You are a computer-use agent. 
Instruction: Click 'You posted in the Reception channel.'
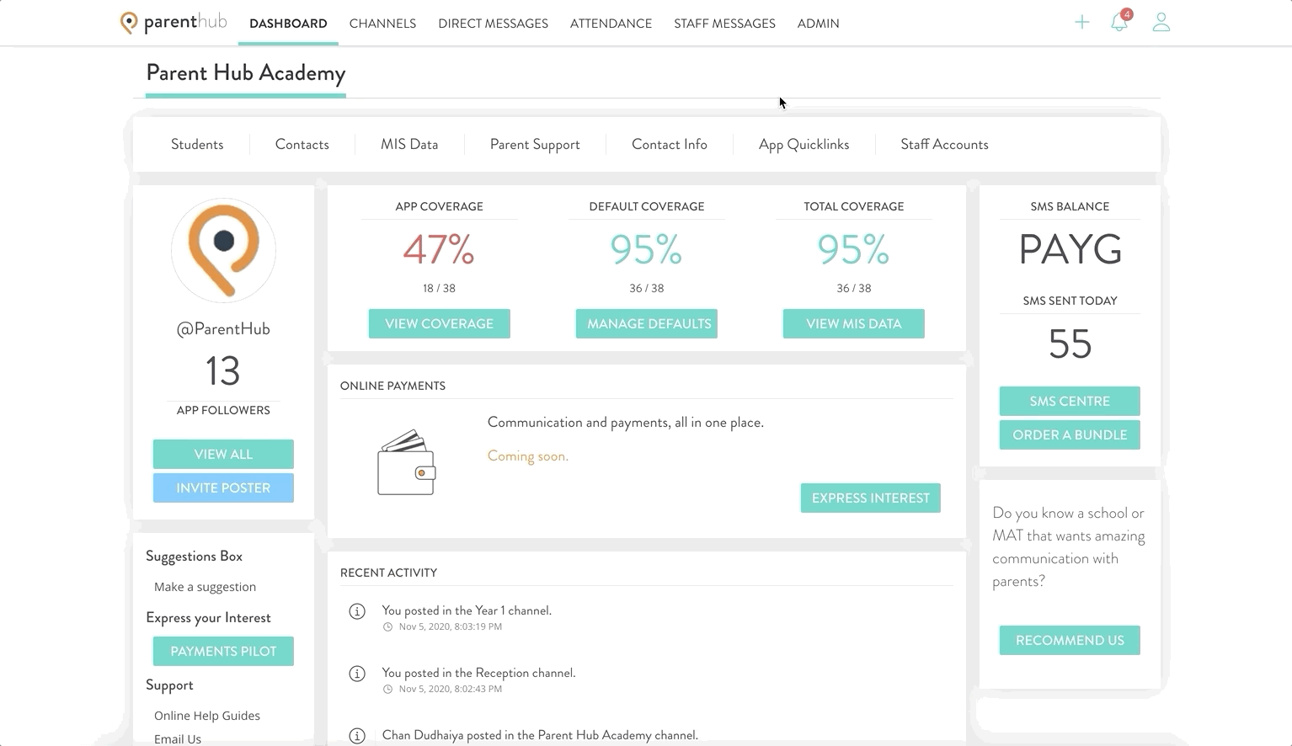click(x=478, y=673)
